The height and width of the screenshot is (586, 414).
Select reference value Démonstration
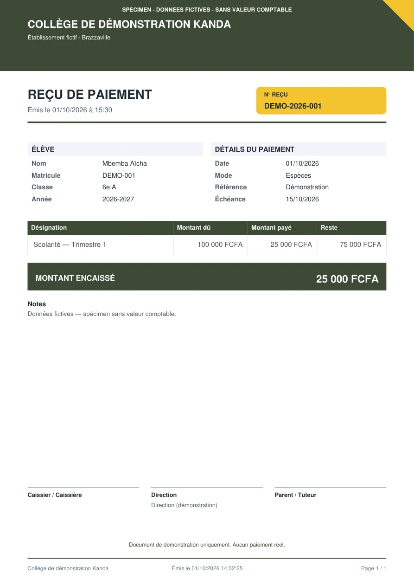[x=307, y=187]
